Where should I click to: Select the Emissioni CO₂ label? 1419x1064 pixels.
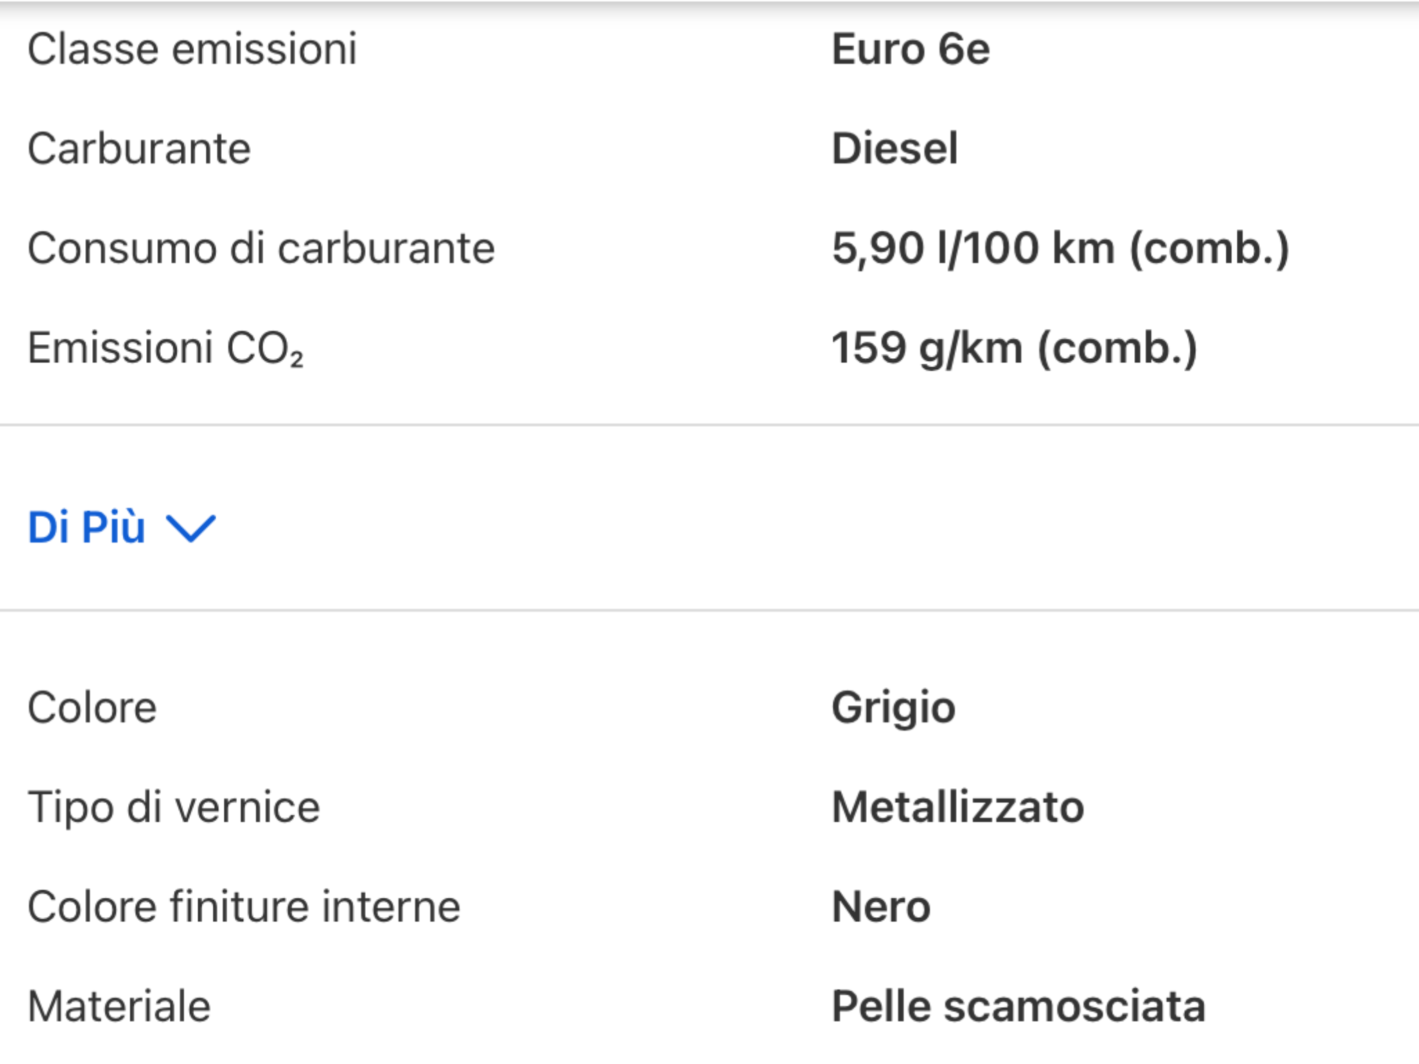click(166, 348)
